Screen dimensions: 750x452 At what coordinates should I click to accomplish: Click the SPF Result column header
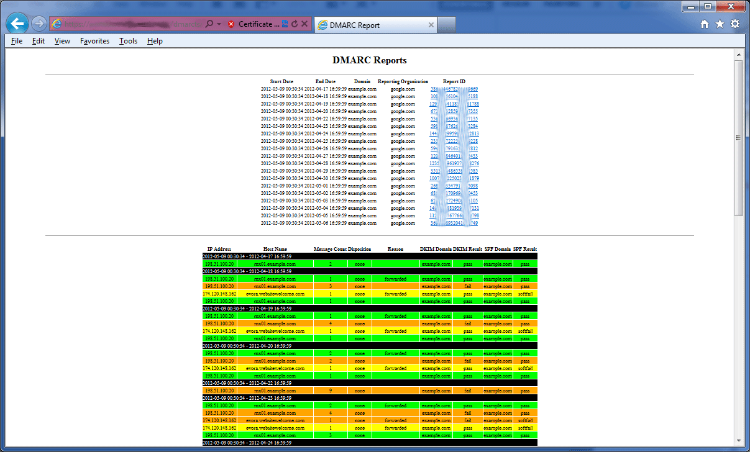(525, 249)
